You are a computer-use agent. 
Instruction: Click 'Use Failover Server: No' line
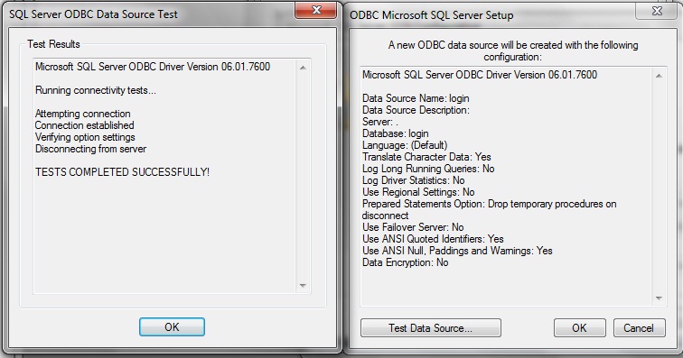point(413,227)
